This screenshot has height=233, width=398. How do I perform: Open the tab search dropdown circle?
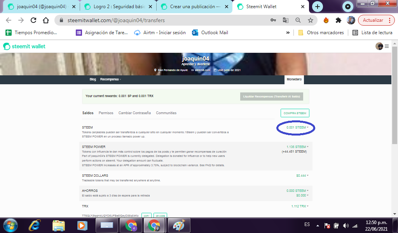point(348,7)
